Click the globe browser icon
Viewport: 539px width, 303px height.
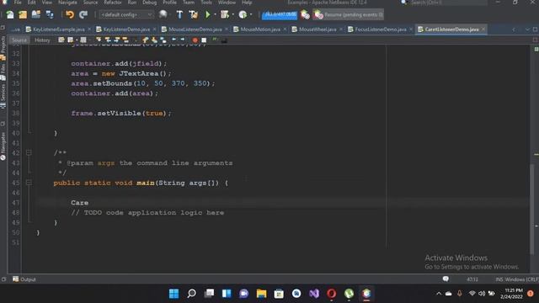[163, 14]
